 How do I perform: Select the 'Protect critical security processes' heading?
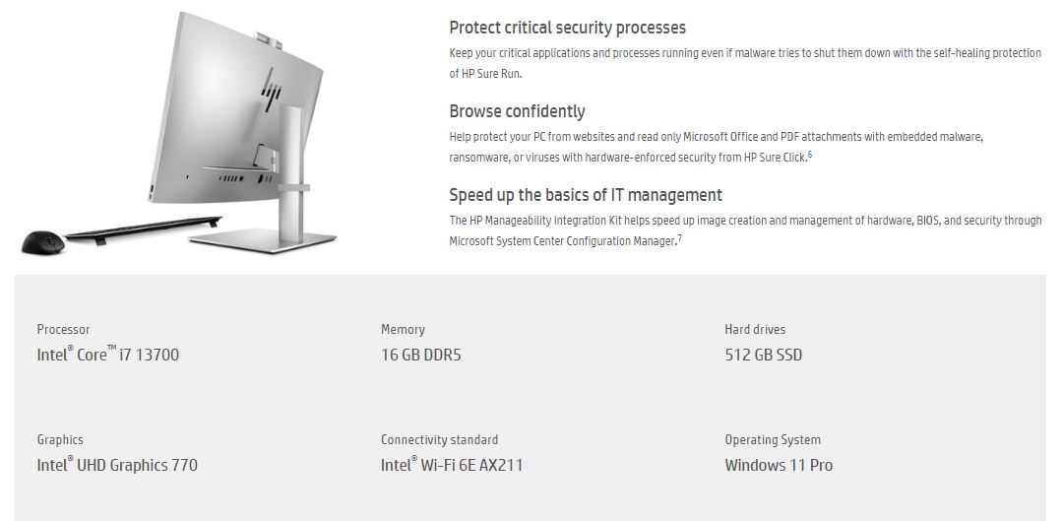[568, 28]
